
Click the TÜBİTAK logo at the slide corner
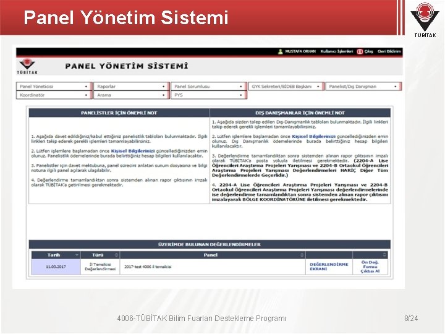tap(425, 20)
